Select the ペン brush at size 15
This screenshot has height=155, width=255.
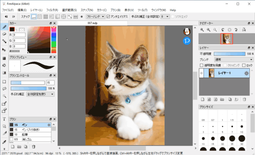[30, 125]
